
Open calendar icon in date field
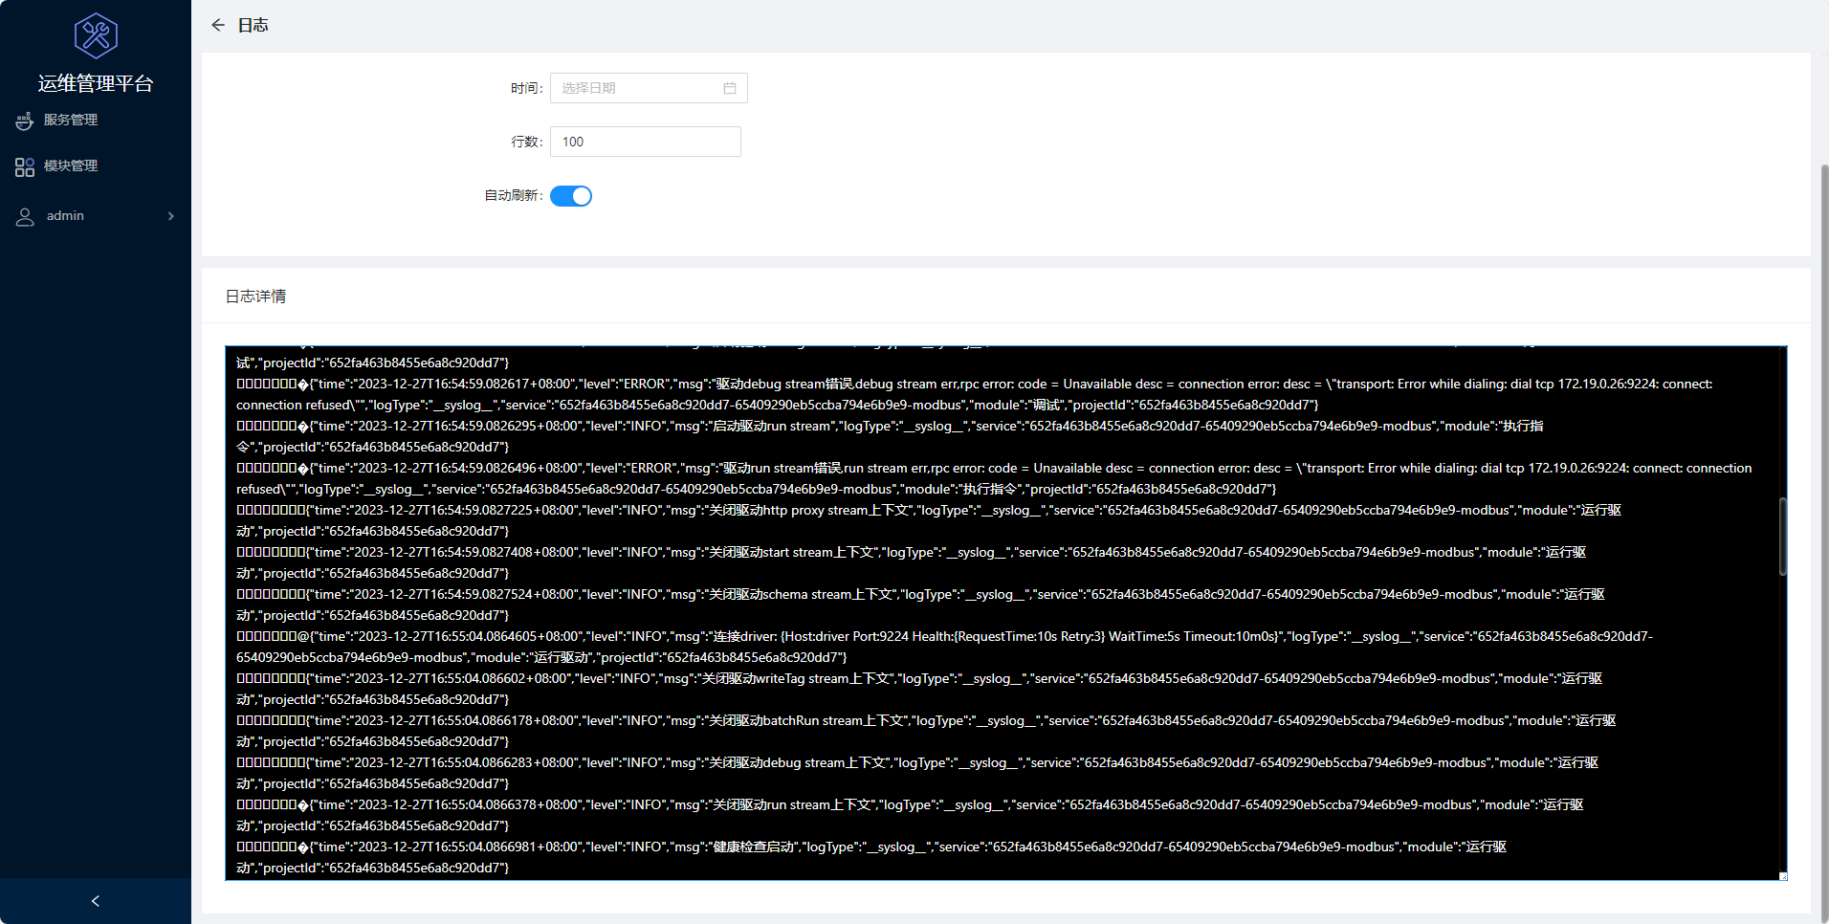[x=730, y=88]
